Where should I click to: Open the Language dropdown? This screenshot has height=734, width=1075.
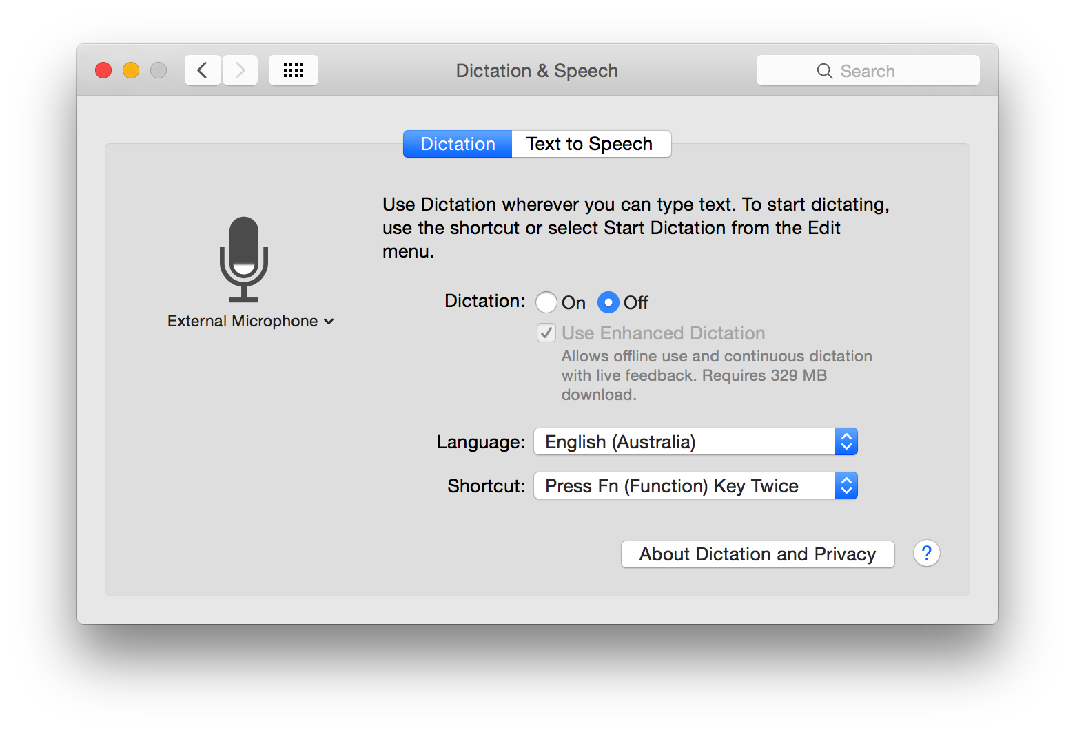point(695,441)
